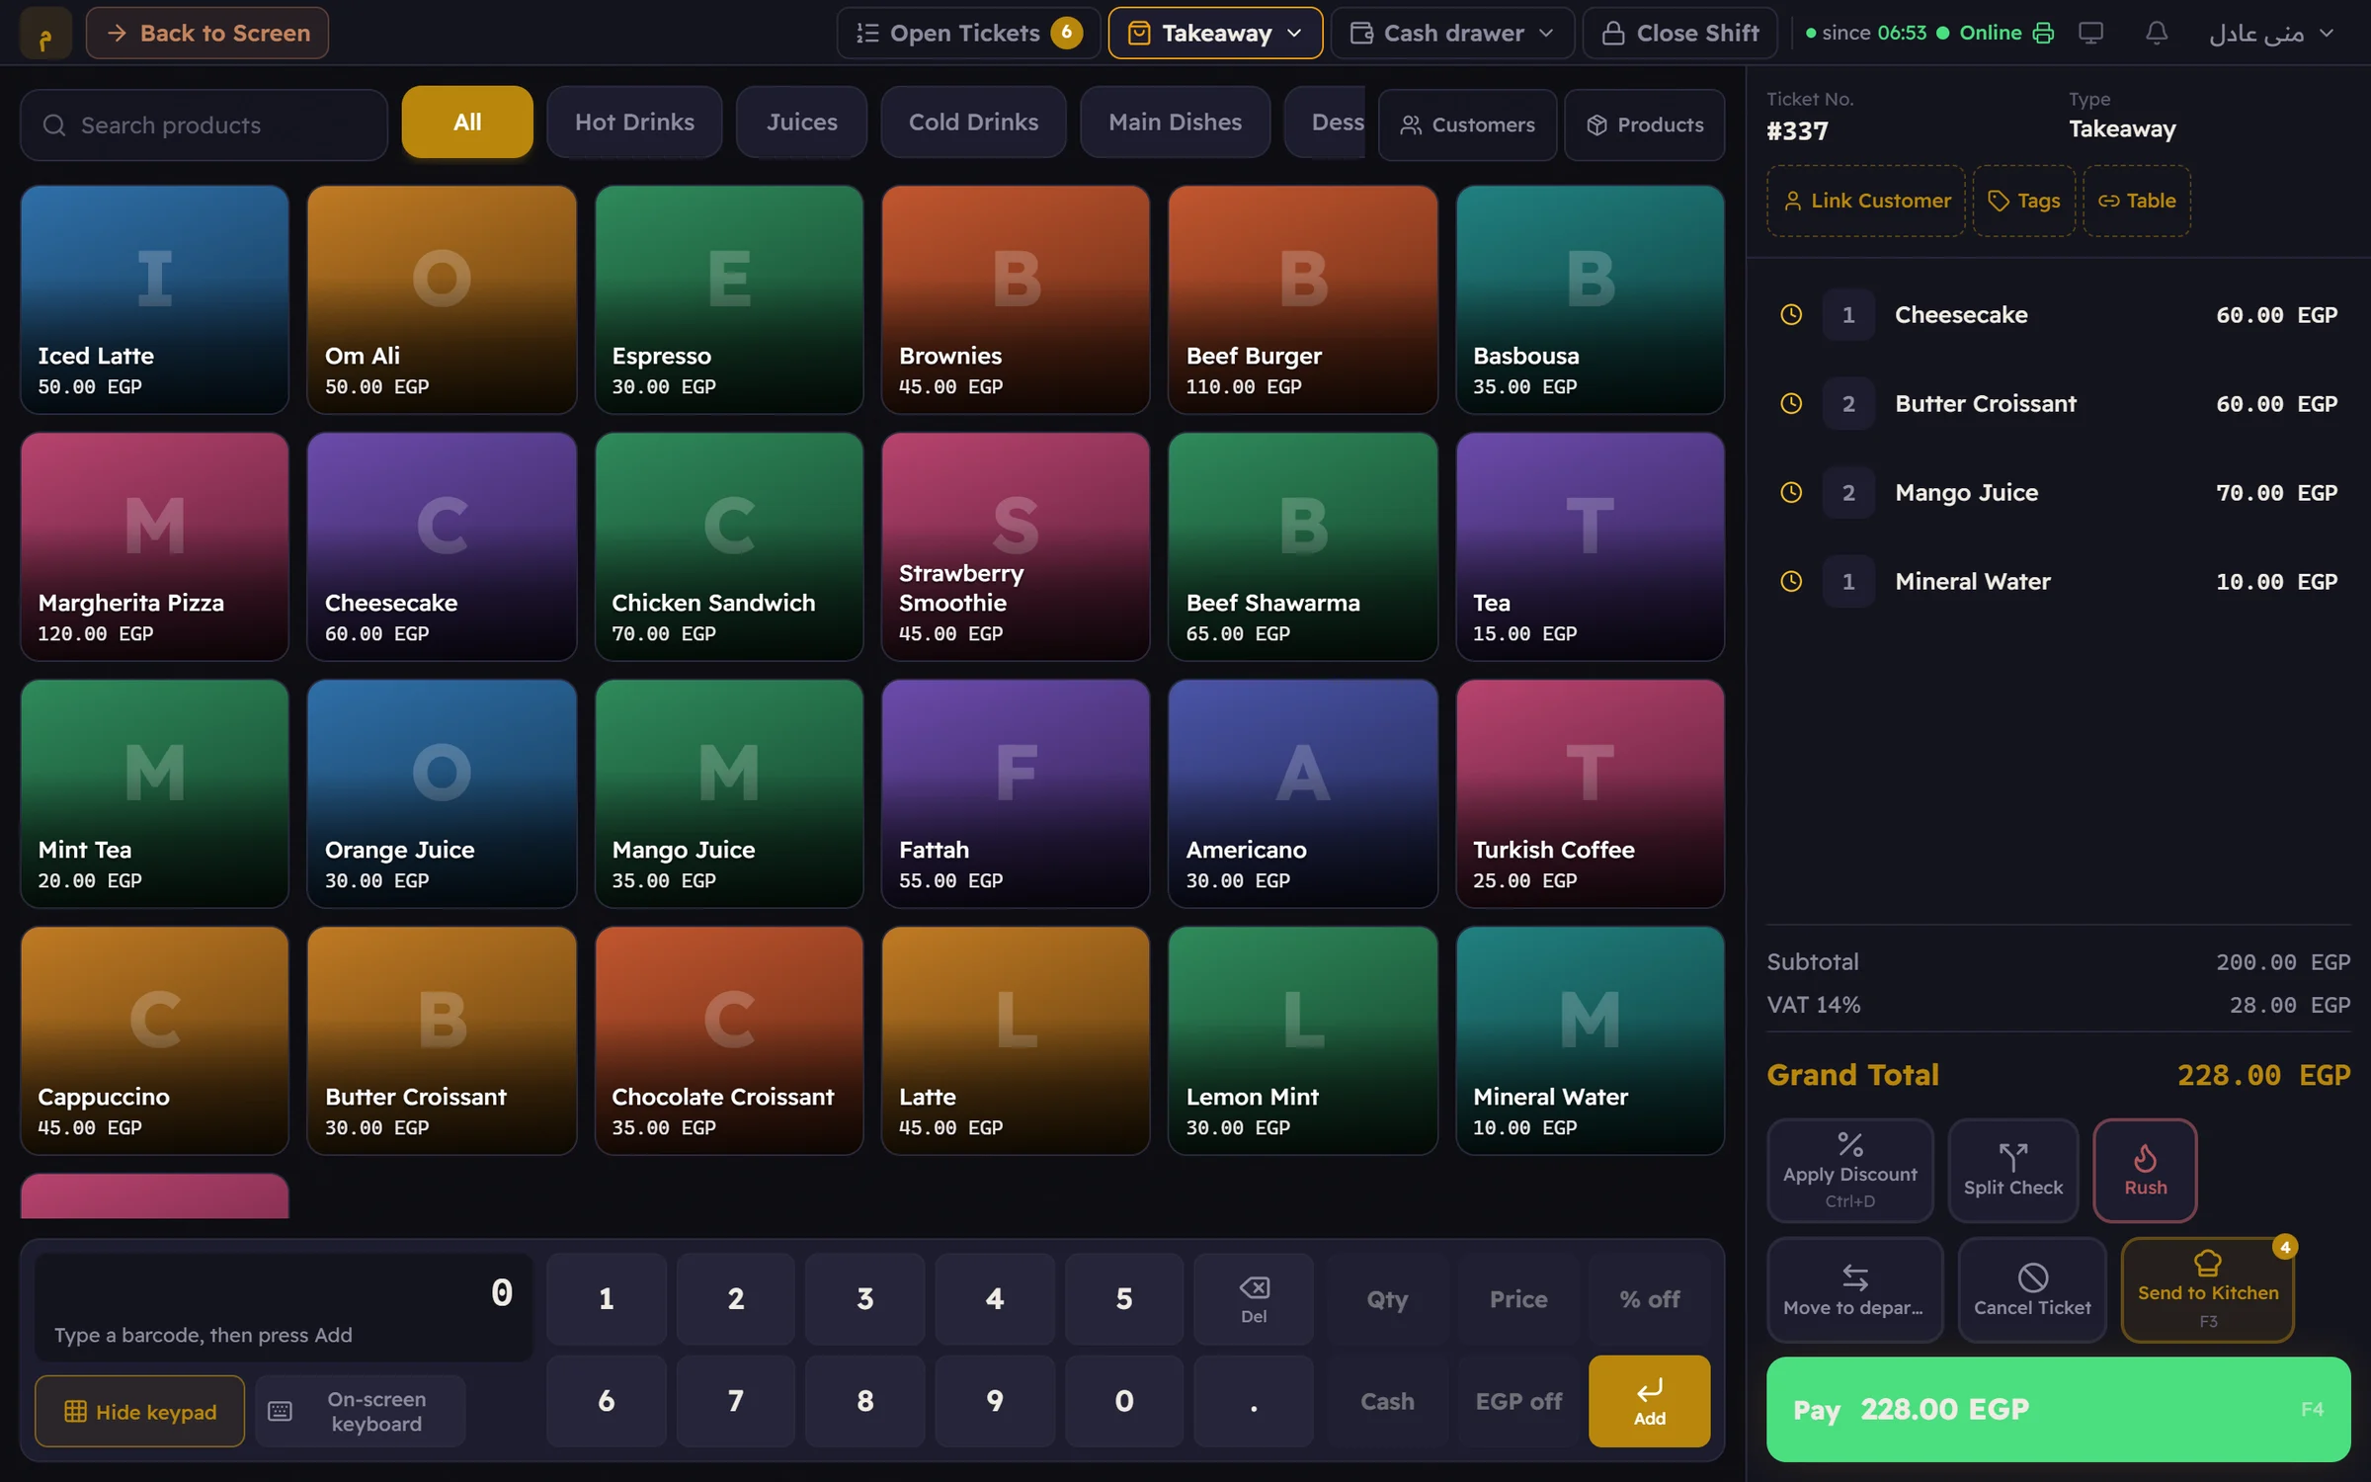This screenshot has width=2371, height=1482.
Task: Click the printer icon next to Online
Action: pos(2043,34)
